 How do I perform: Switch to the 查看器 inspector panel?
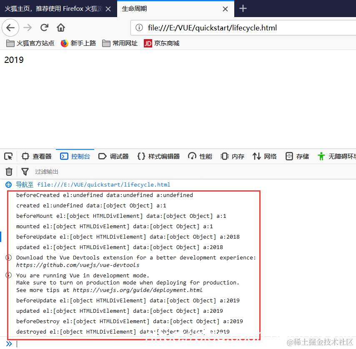pyautogui.click(x=36, y=156)
